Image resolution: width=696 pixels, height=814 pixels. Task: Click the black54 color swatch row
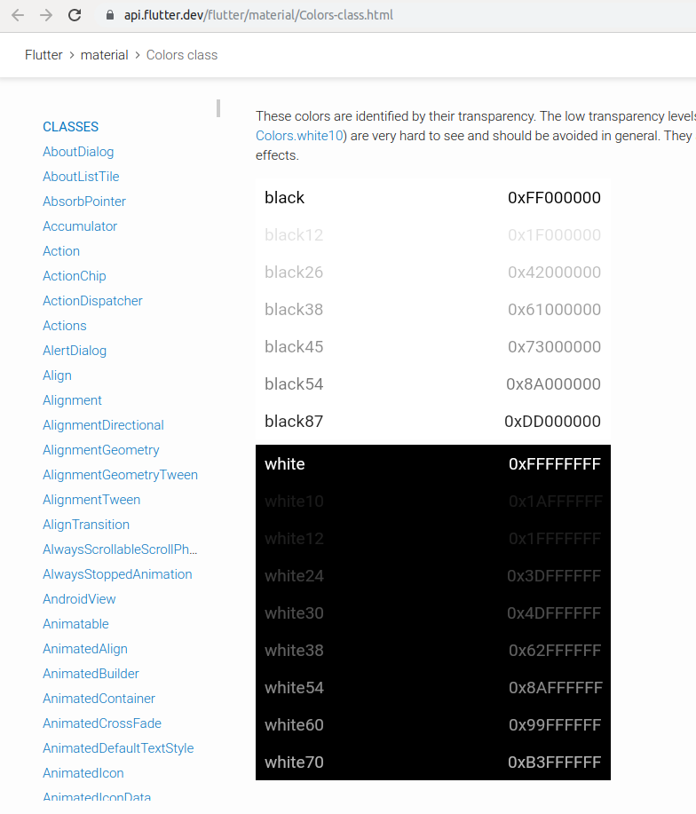432,384
